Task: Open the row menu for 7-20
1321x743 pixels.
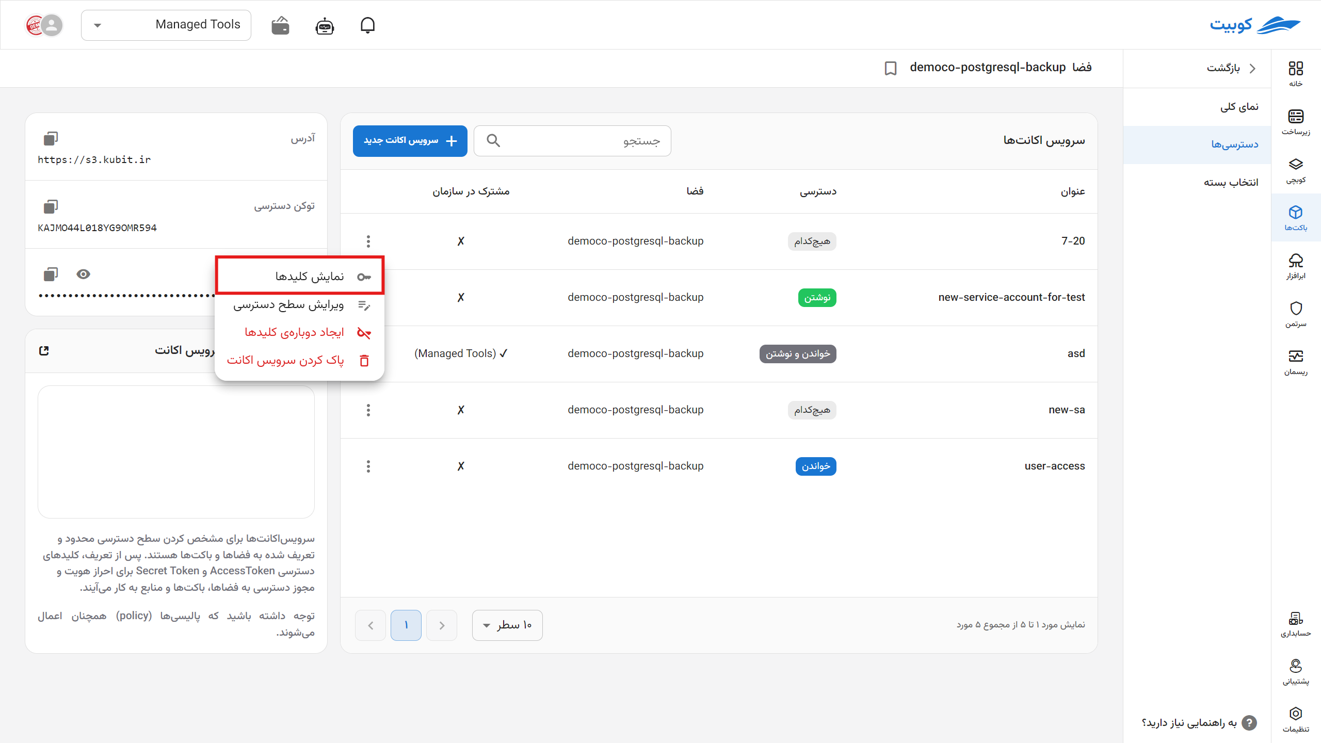Action: (368, 241)
